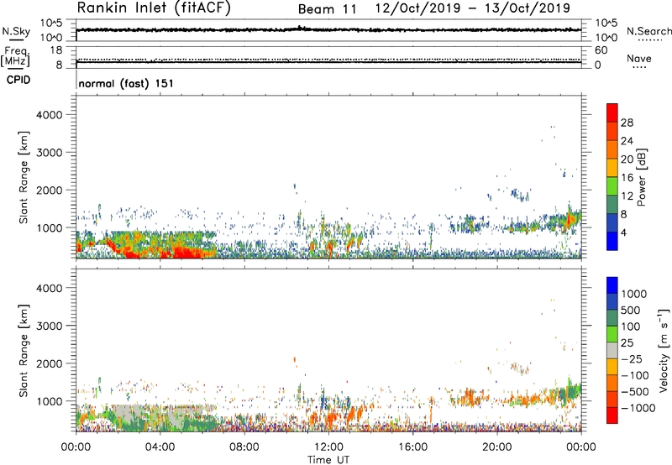The image size is (672, 465).
Task: Click the 'Time UT' axis title
Action: pyautogui.click(x=328, y=460)
